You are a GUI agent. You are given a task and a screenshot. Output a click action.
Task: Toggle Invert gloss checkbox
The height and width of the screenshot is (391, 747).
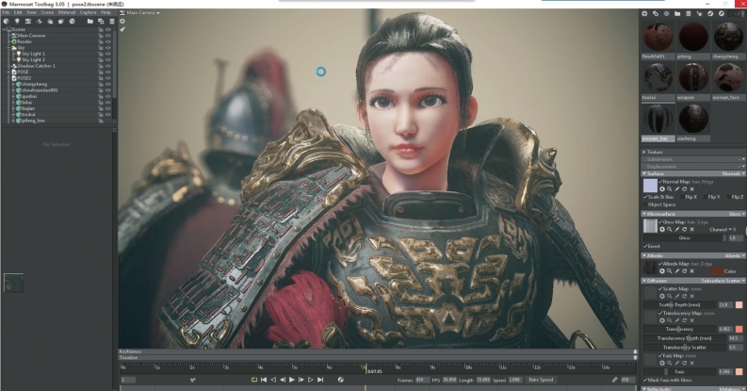(646, 246)
